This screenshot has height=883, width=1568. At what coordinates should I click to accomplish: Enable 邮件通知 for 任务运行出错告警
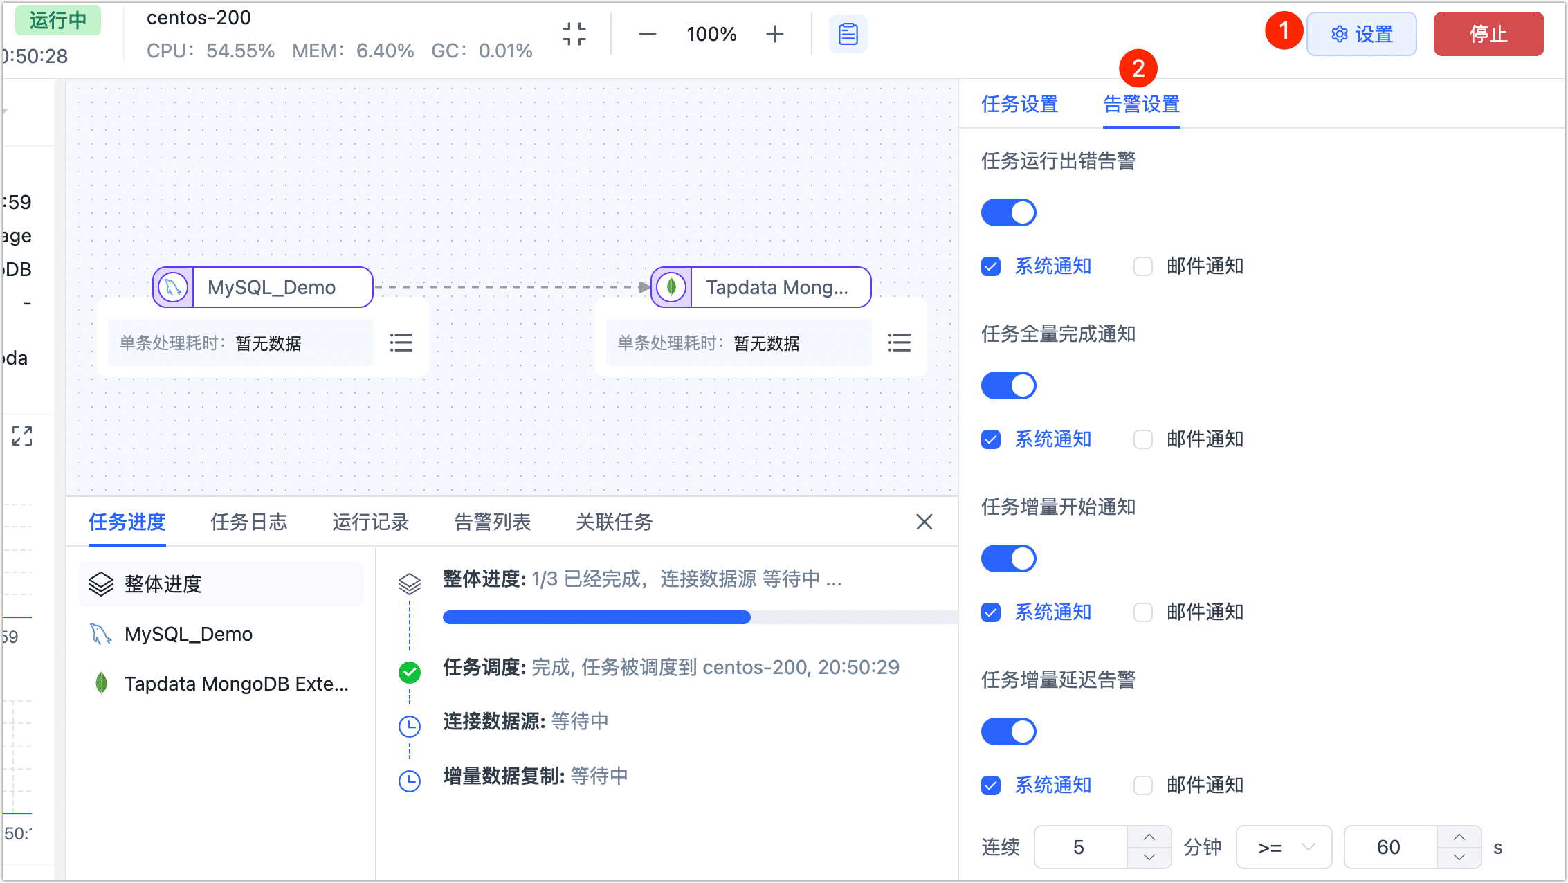point(1142,266)
